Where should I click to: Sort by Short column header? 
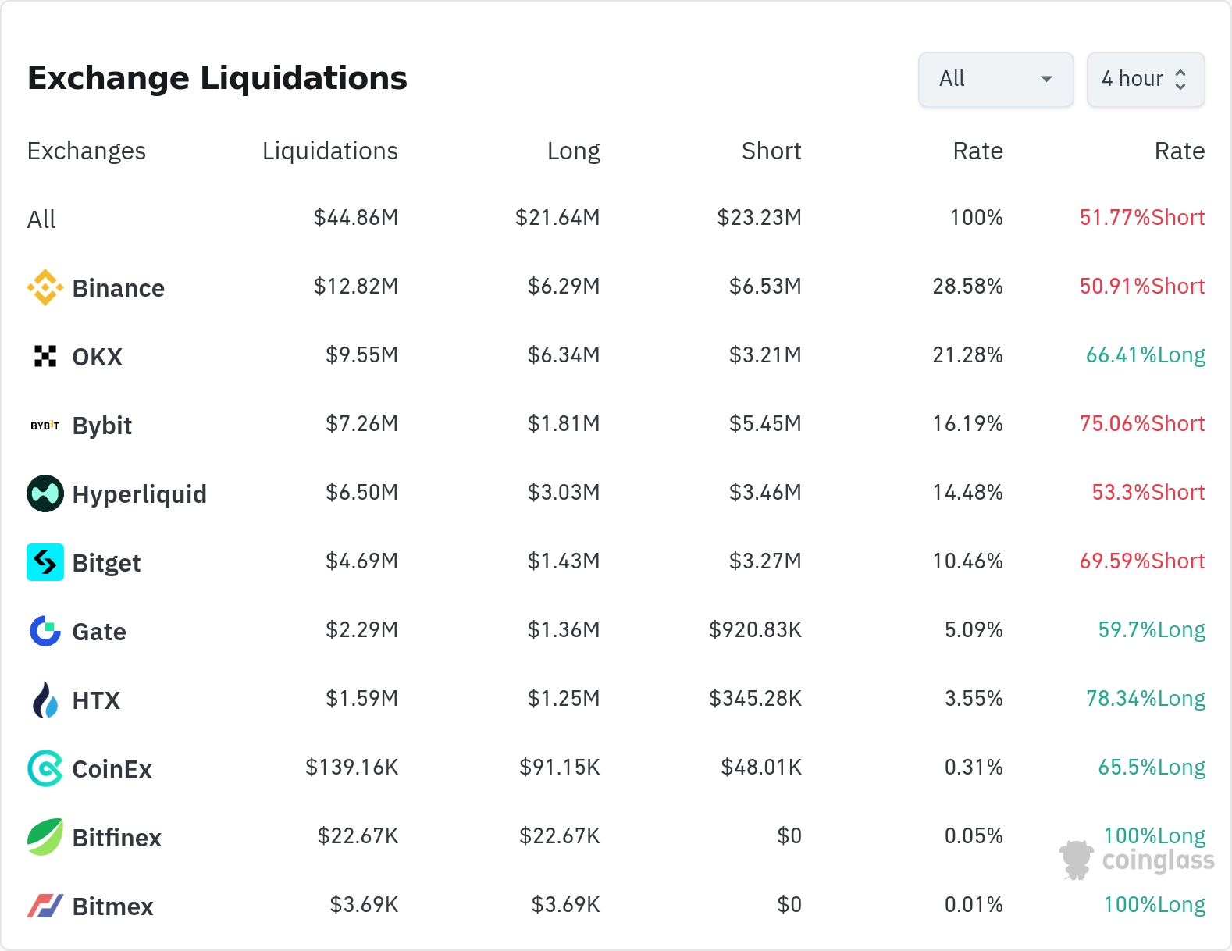[x=771, y=151]
